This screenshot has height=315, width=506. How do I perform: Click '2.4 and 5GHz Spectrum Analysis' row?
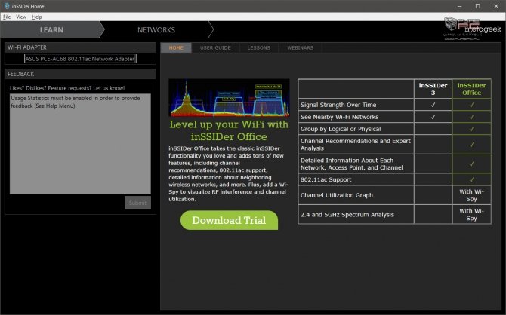394,215
